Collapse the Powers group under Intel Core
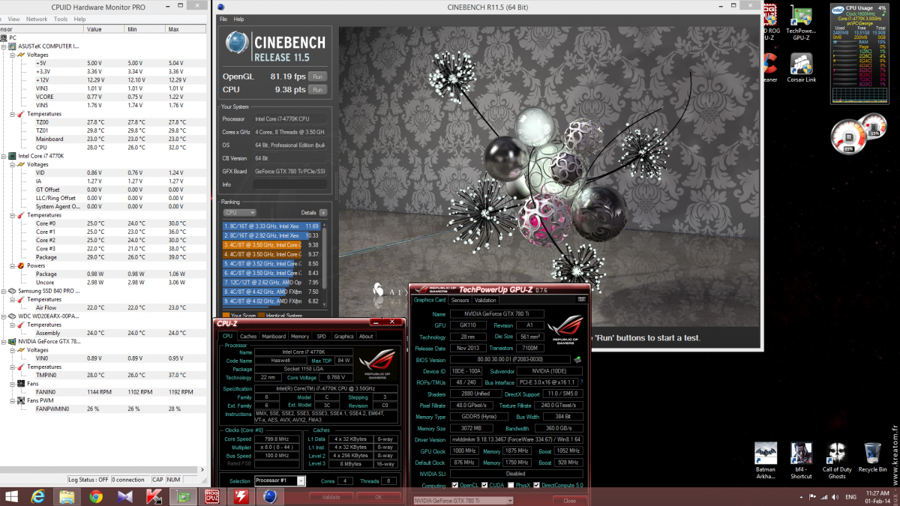The height and width of the screenshot is (506, 900). (13, 265)
